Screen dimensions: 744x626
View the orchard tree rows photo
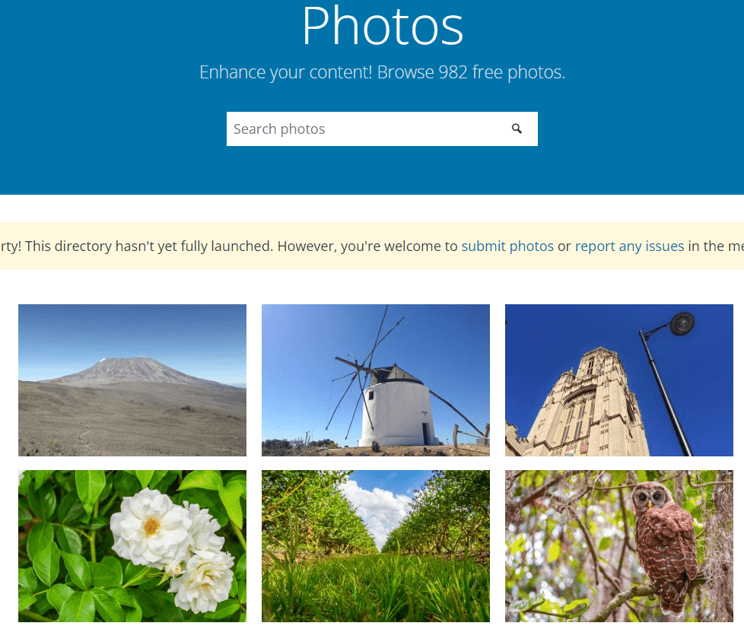375,546
